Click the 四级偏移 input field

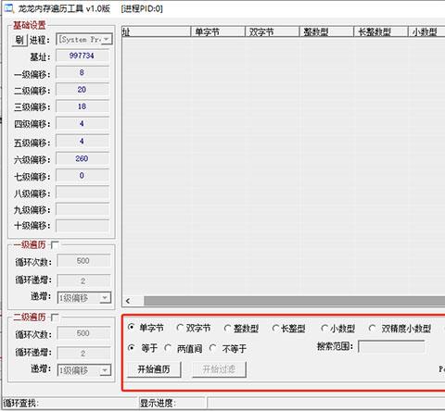pyautogui.click(x=83, y=124)
